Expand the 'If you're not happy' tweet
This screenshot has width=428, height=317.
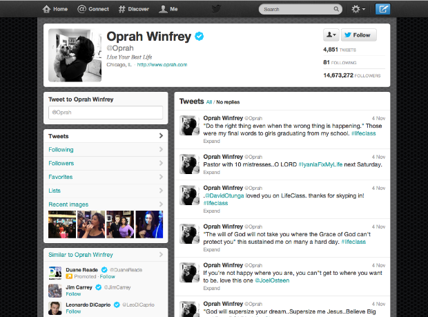click(211, 288)
